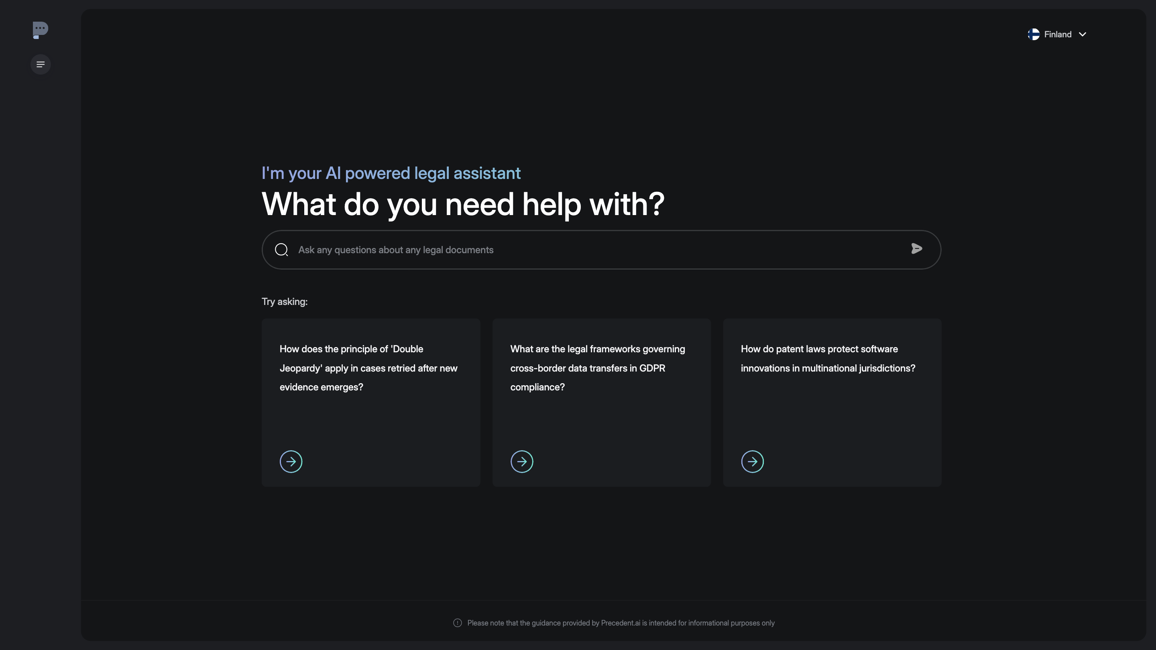Image resolution: width=1156 pixels, height=650 pixels.
Task: Click arrow icon on Double Jeopardy card
Action: pyautogui.click(x=291, y=461)
